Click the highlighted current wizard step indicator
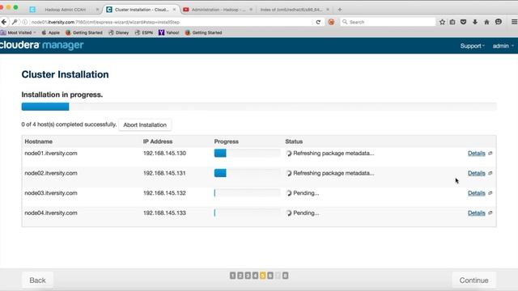 point(262,276)
